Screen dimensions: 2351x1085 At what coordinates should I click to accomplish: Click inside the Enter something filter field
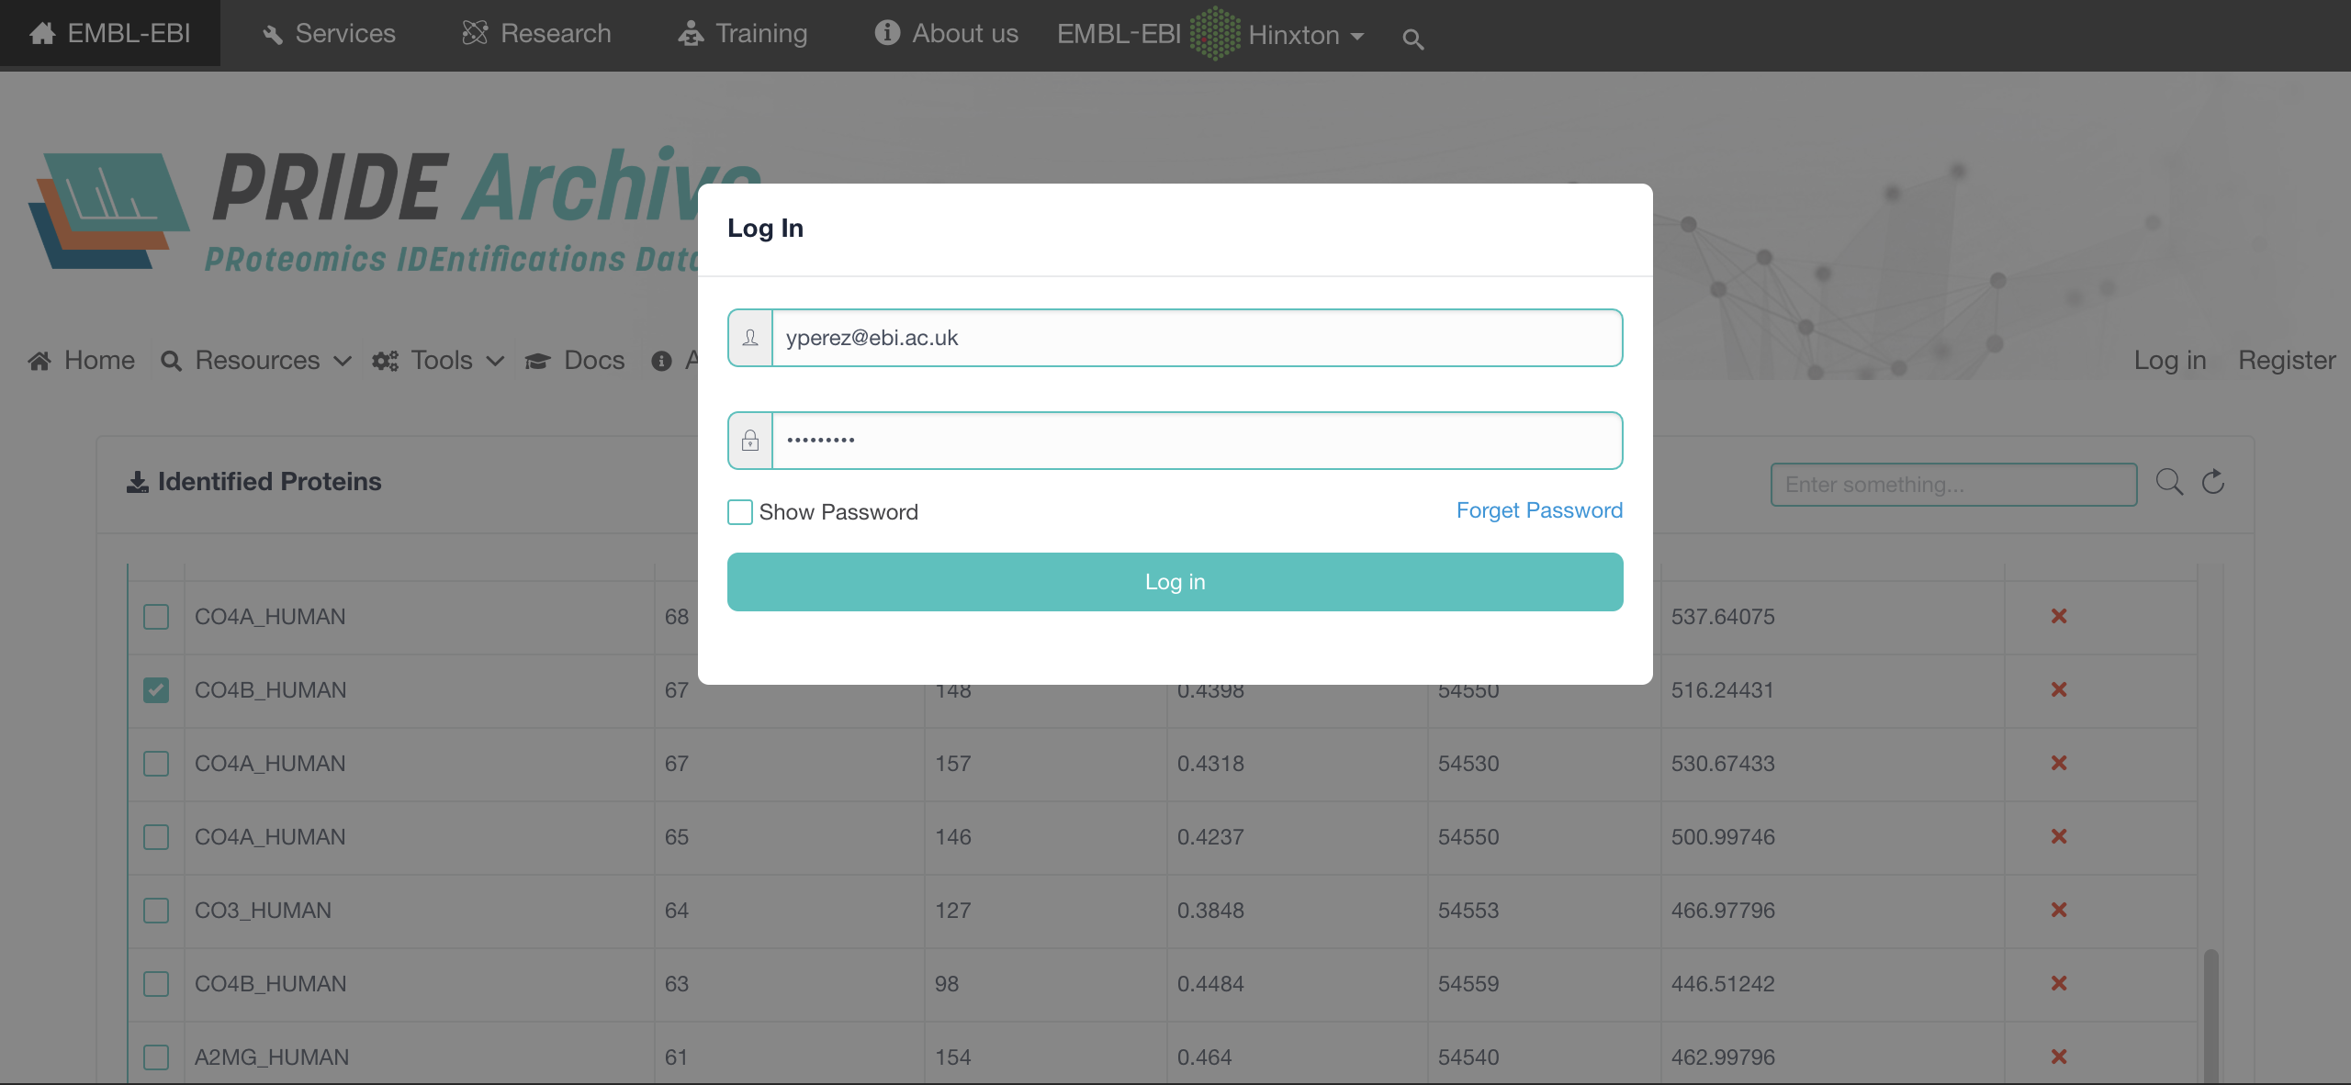point(1953,484)
